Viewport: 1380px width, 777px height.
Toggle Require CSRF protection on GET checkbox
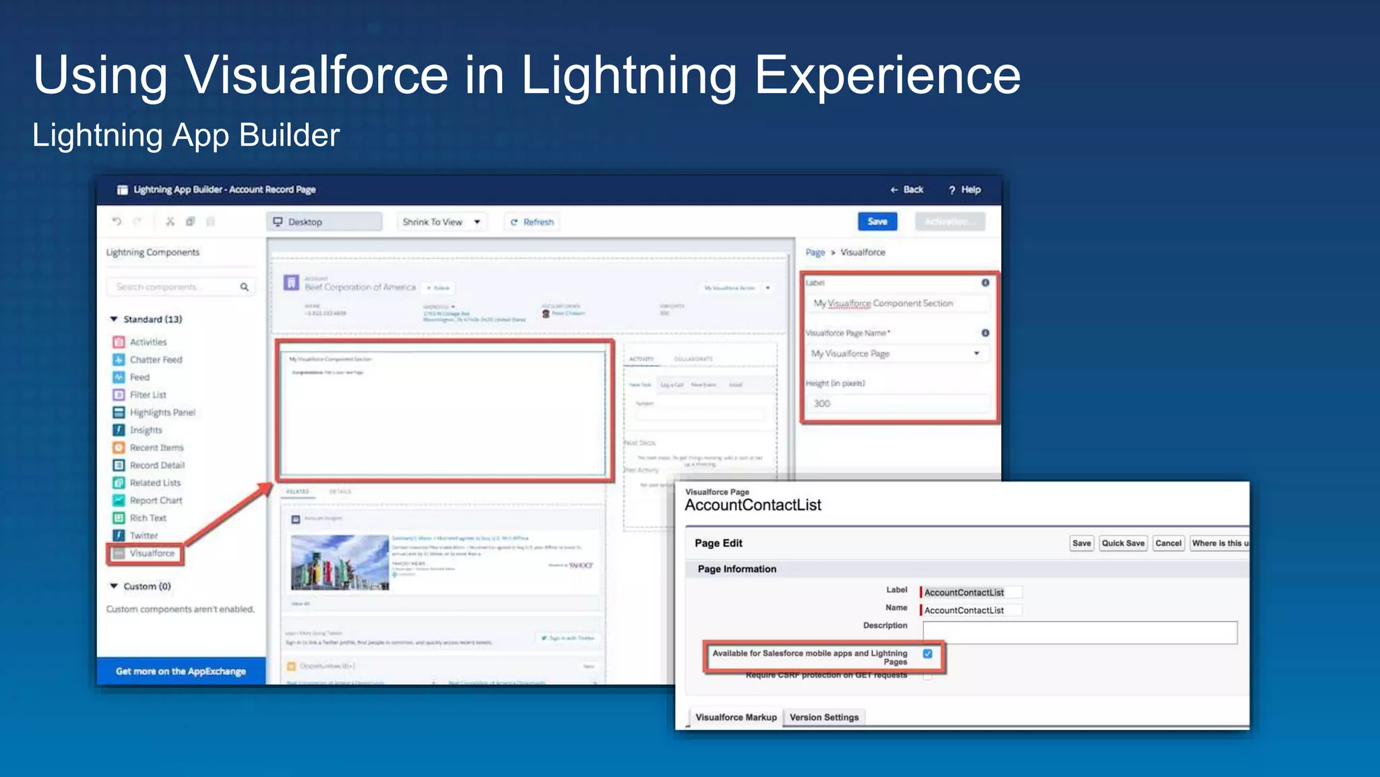(x=928, y=675)
